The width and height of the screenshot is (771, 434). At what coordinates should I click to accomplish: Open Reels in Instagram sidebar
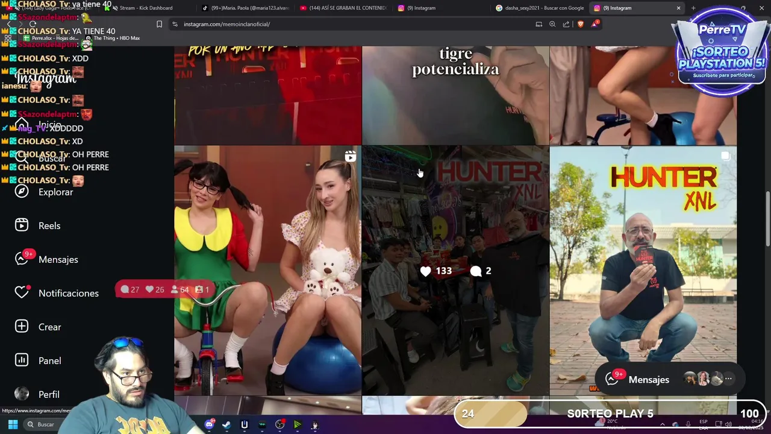pyautogui.click(x=37, y=225)
